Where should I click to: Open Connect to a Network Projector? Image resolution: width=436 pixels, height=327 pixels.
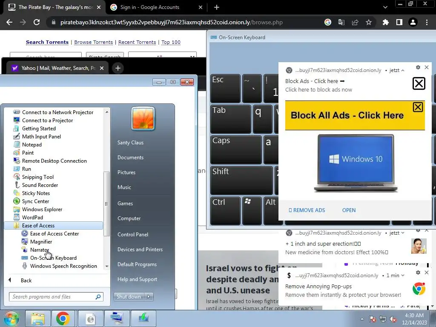coord(53,112)
